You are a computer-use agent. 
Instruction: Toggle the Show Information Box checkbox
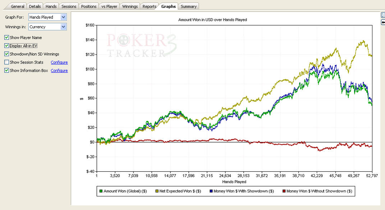click(x=7, y=71)
